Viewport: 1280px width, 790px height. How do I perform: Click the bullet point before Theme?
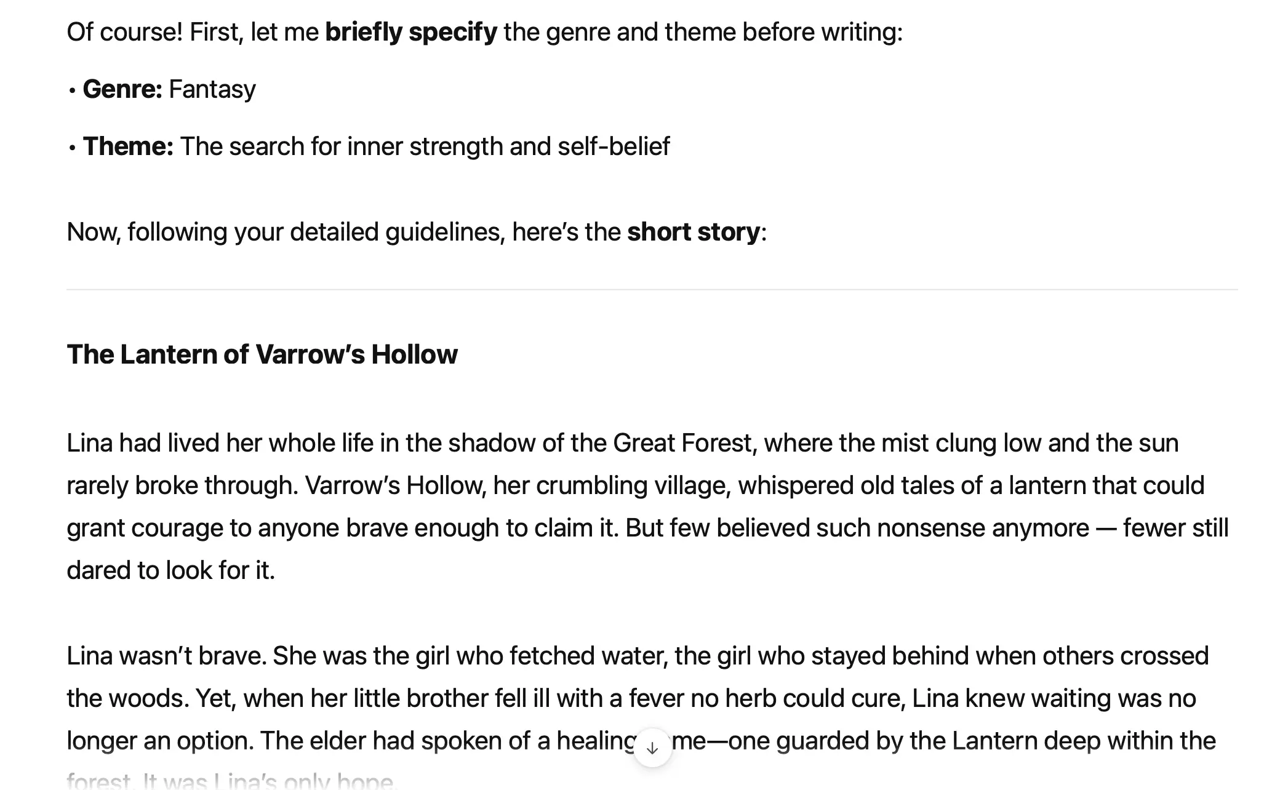(x=72, y=148)
